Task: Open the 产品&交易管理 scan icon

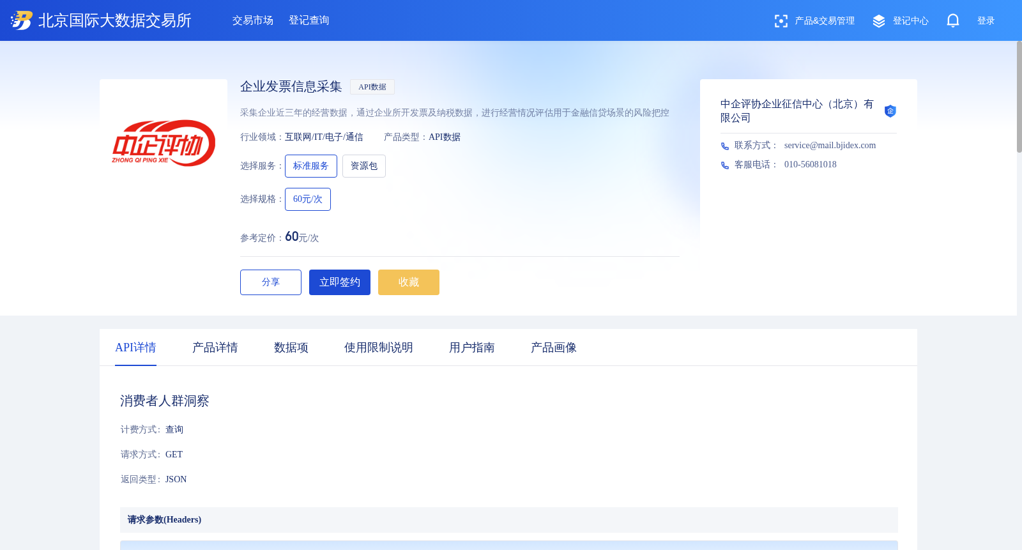Action: click(781, 21)
